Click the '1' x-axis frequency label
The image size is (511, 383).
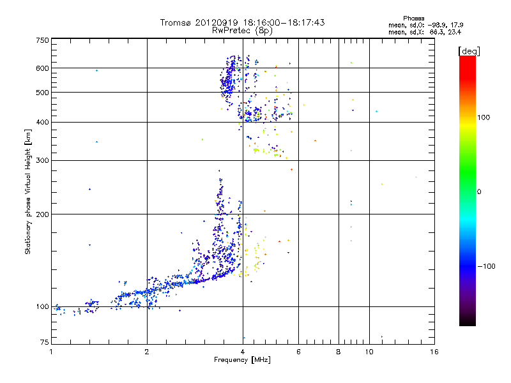51,352
